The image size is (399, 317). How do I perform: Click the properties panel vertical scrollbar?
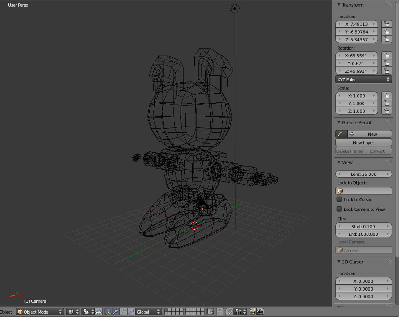pyautogui.click(x=397, y=129)
